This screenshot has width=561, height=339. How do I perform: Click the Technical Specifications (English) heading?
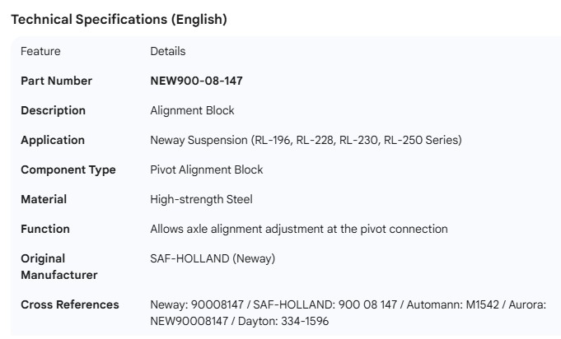point(119,20)
